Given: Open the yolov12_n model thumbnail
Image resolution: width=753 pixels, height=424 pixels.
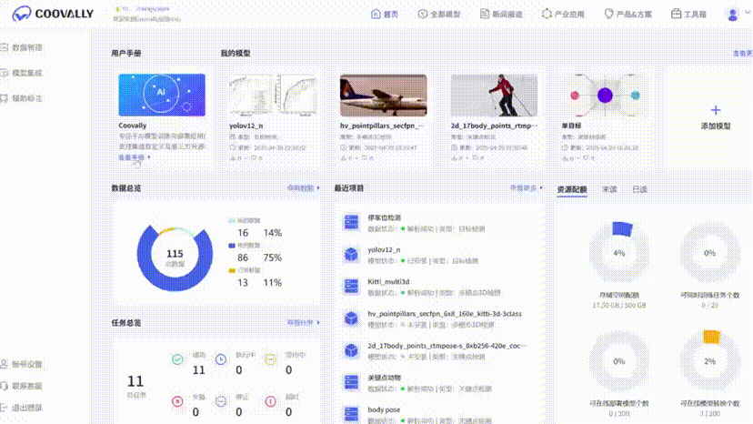Looking at the screenshot, I should (x=273, y=95).
